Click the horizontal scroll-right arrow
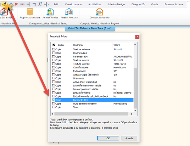The height and width of the screenshot is (146, 190). 132,114
